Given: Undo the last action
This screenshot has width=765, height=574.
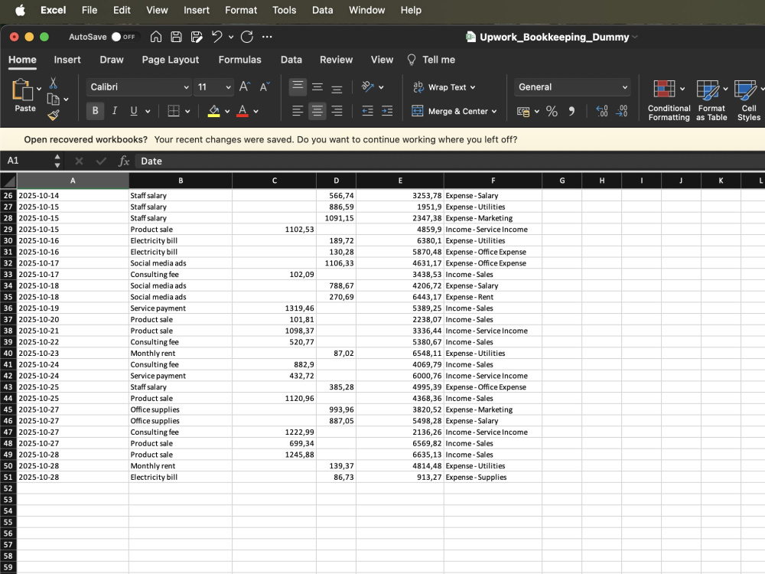Looking at the screenshot, I should 217,37.
